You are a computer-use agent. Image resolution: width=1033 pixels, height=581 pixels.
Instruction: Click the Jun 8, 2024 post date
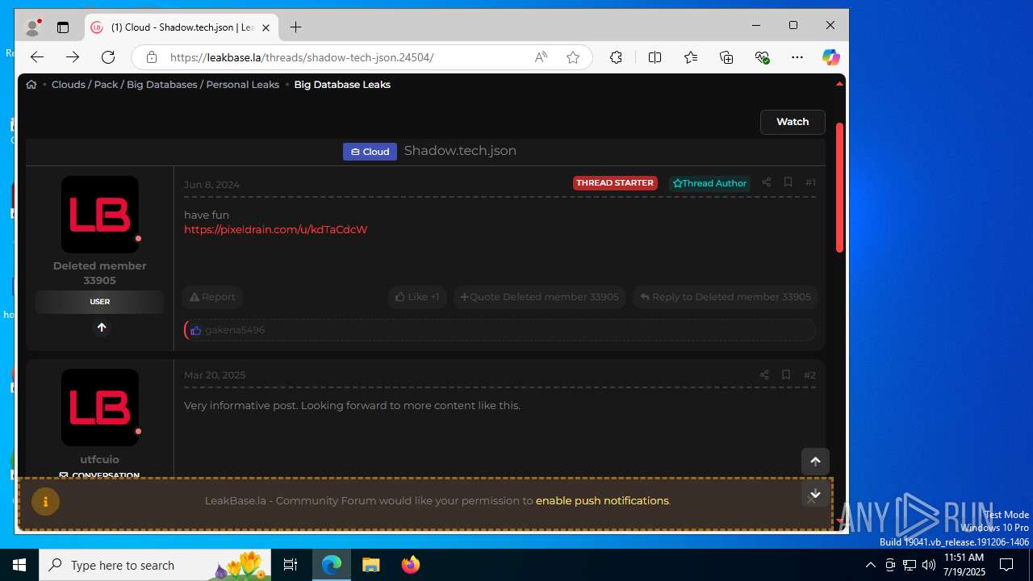coord(211,185)
